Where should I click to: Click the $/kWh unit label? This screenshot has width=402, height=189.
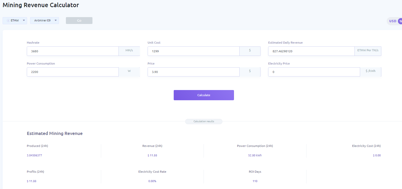coord(370,71)
